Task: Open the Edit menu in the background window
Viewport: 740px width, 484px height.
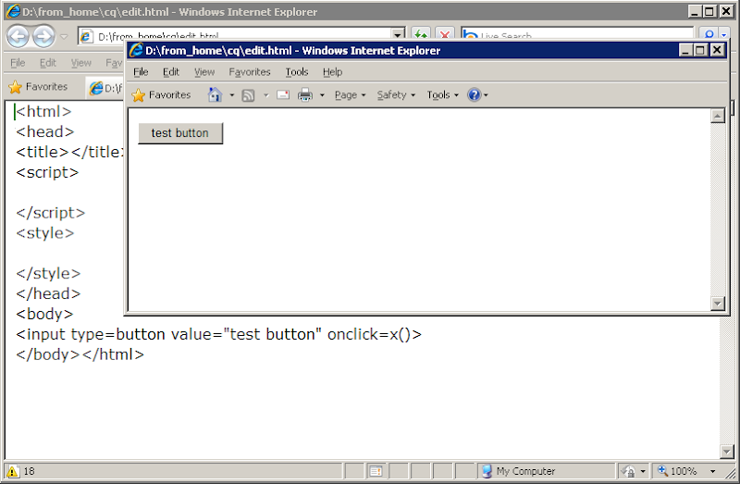Action: coord(48,63)
